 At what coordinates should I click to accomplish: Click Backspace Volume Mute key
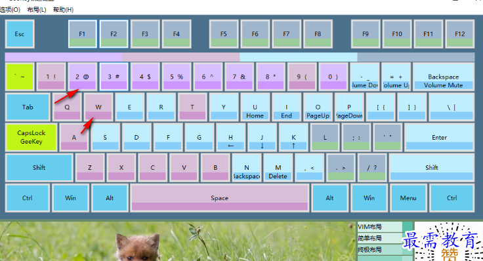click(443, 77)
